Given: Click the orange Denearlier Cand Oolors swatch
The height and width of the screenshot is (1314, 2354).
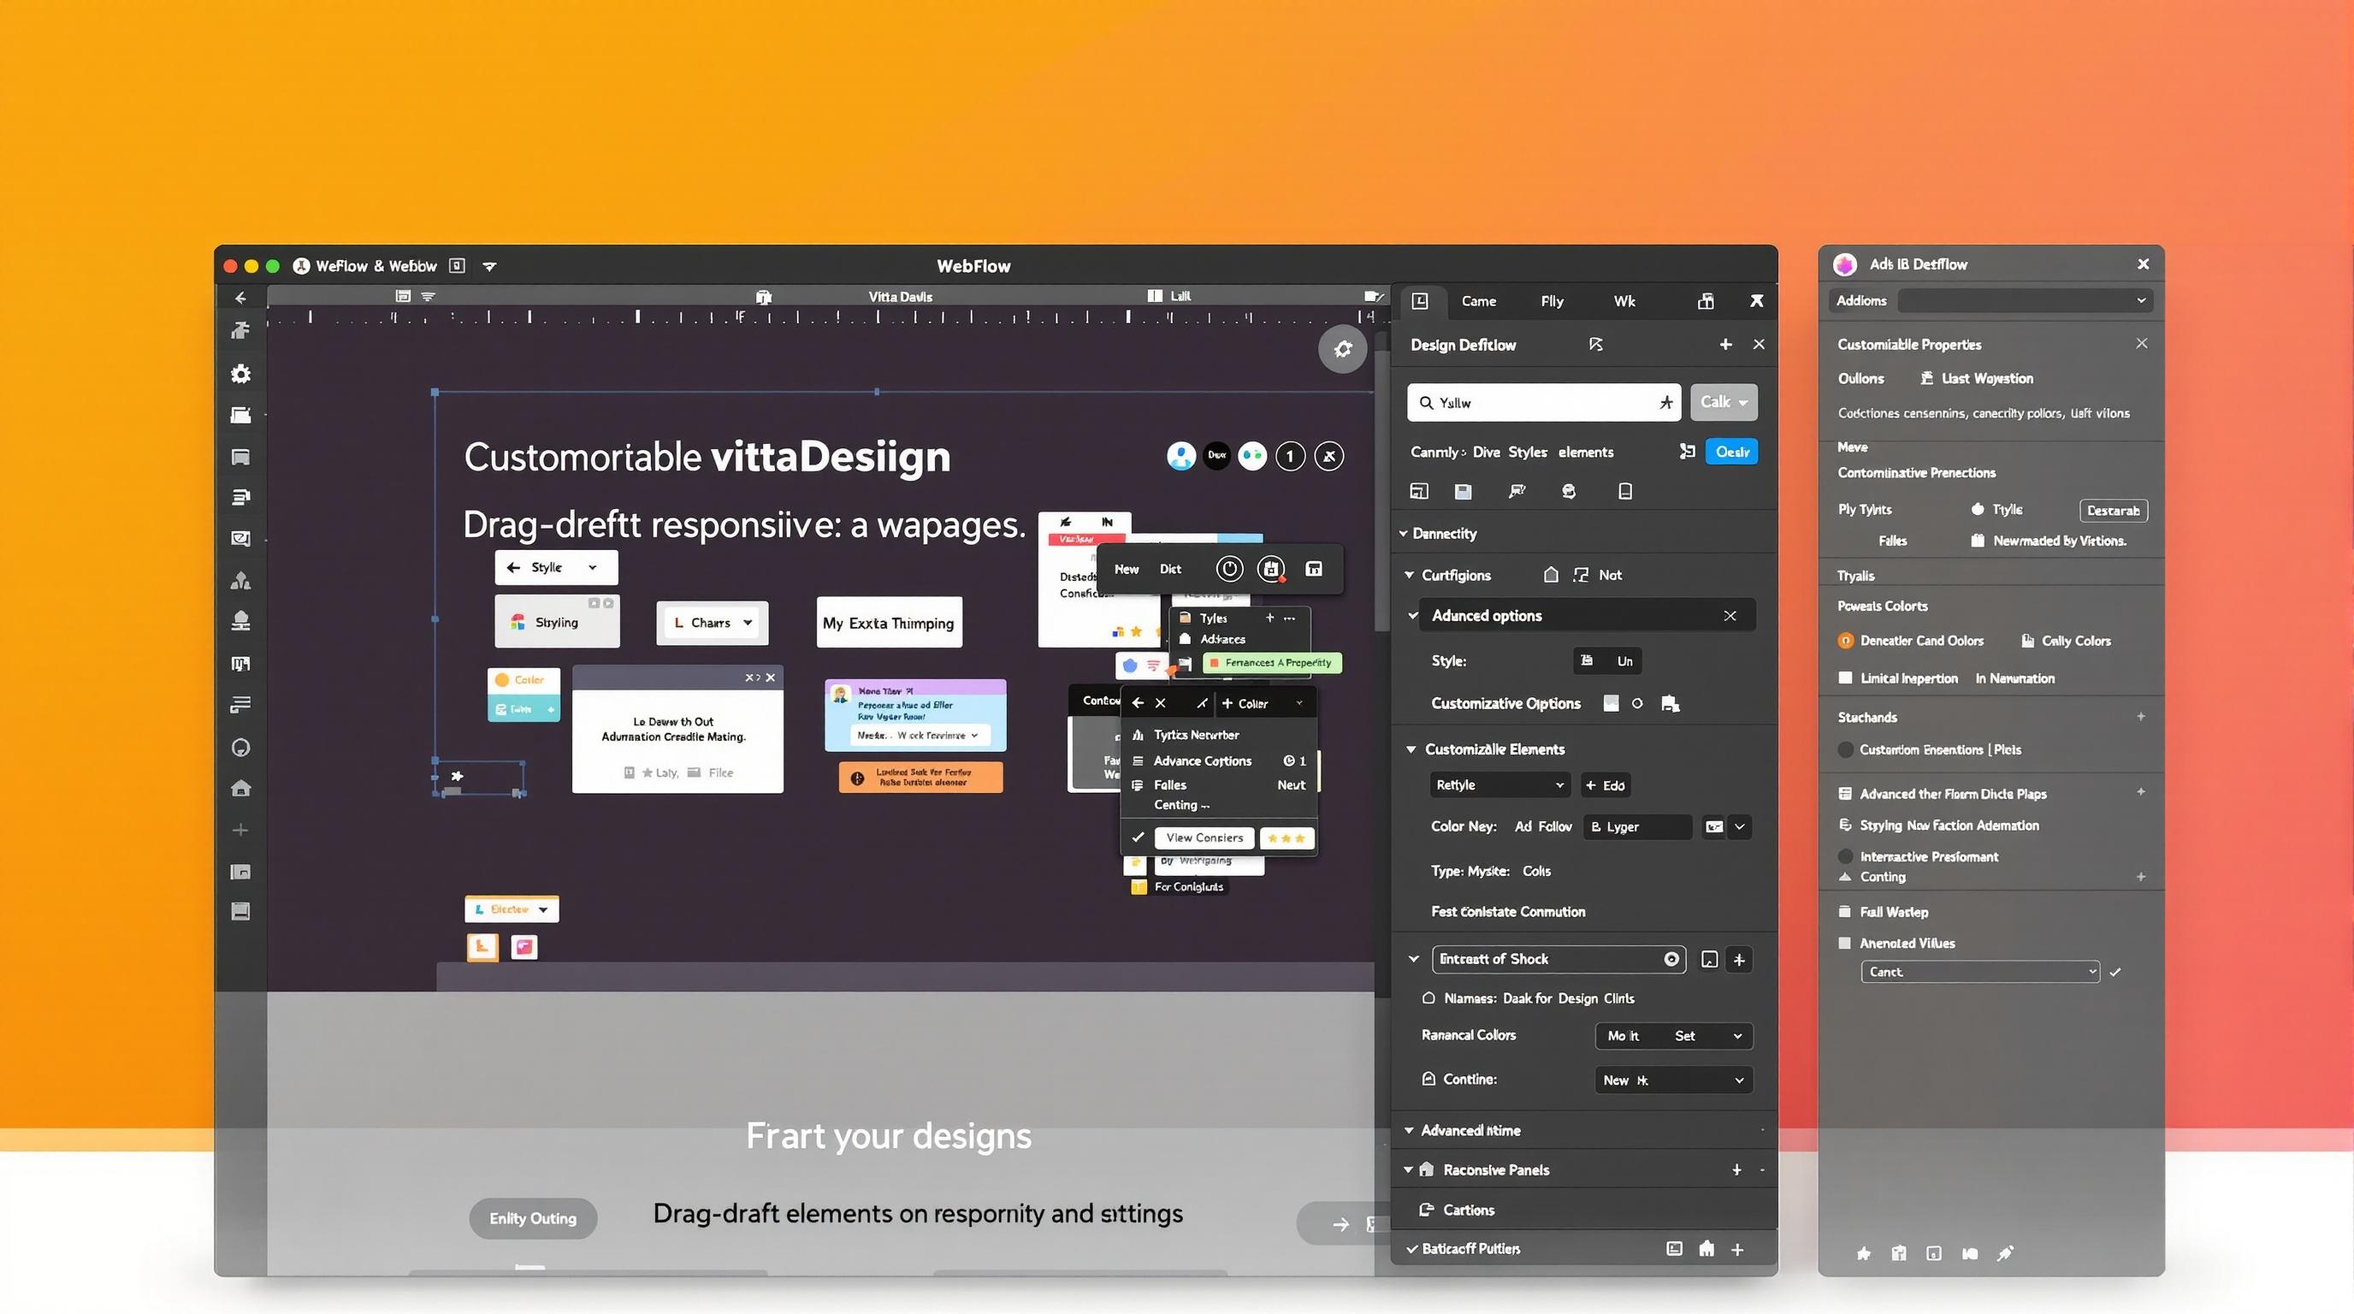Looking at the screenshot, I should 1845,641.
